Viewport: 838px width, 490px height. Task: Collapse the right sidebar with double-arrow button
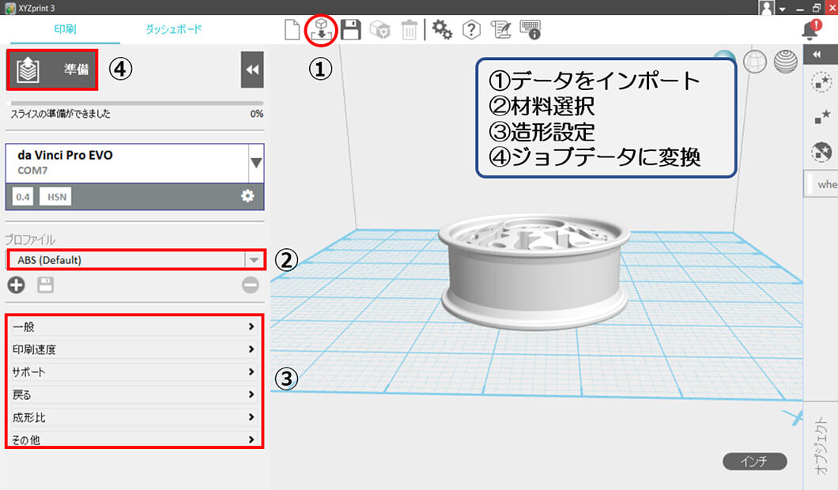pos(817,54)
